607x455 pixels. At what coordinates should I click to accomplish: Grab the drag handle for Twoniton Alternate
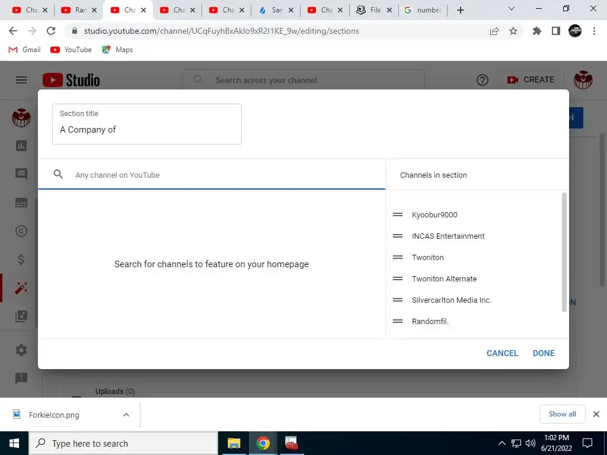(398, 278)
